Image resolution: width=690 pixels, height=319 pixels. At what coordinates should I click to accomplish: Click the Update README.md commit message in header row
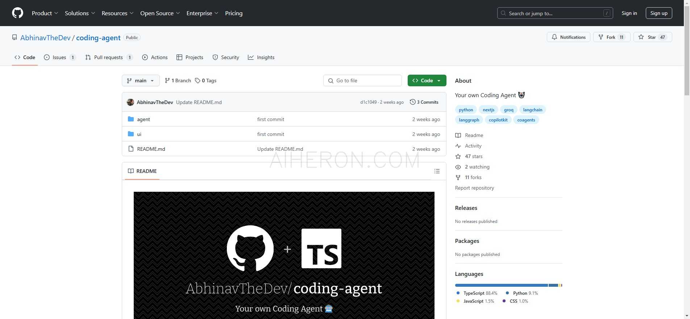tap(199, 102)
